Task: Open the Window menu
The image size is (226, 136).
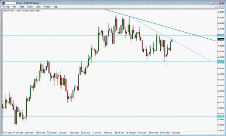Action: [x=47, y=7]
